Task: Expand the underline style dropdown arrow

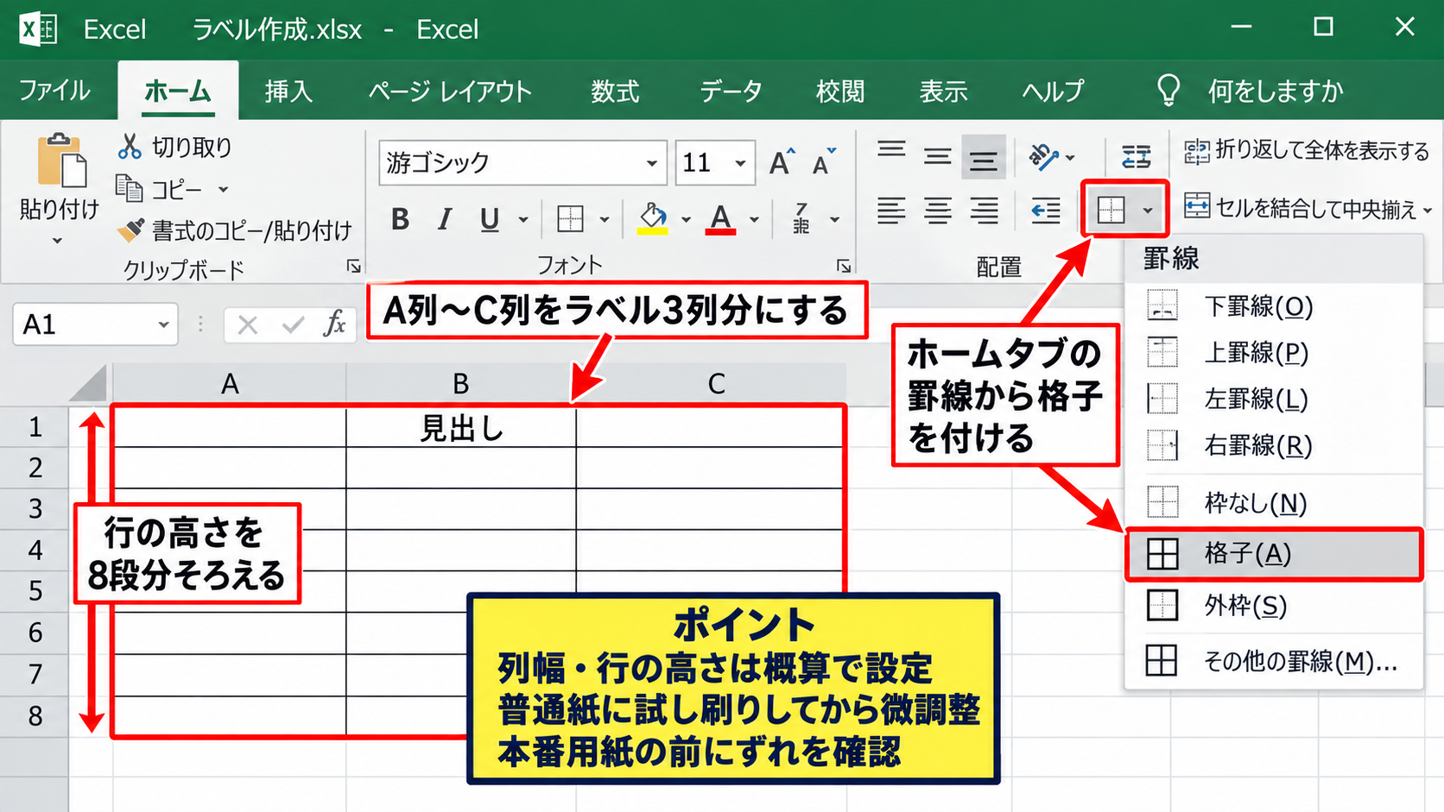Action: pos(523,220)
